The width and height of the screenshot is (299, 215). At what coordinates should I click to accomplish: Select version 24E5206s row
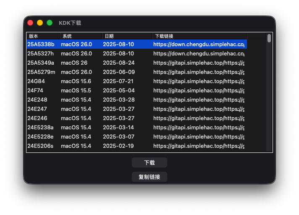137,146
